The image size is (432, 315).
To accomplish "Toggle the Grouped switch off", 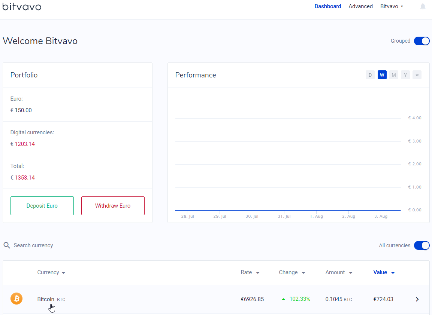I will pyautogui.click(x=422, y=41).
